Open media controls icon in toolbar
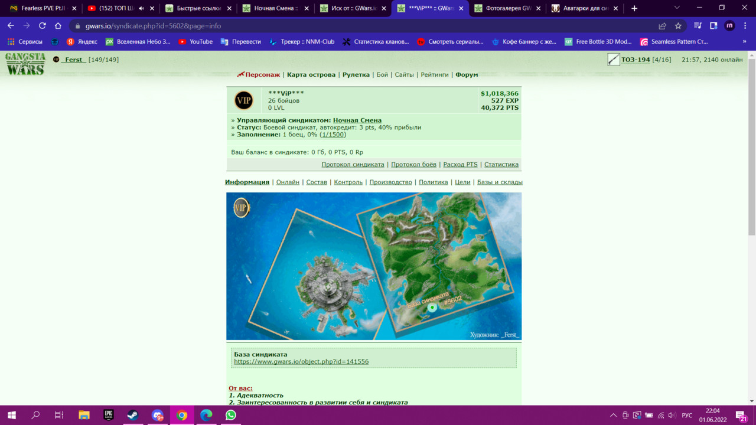756x425 pixels. 698,26
